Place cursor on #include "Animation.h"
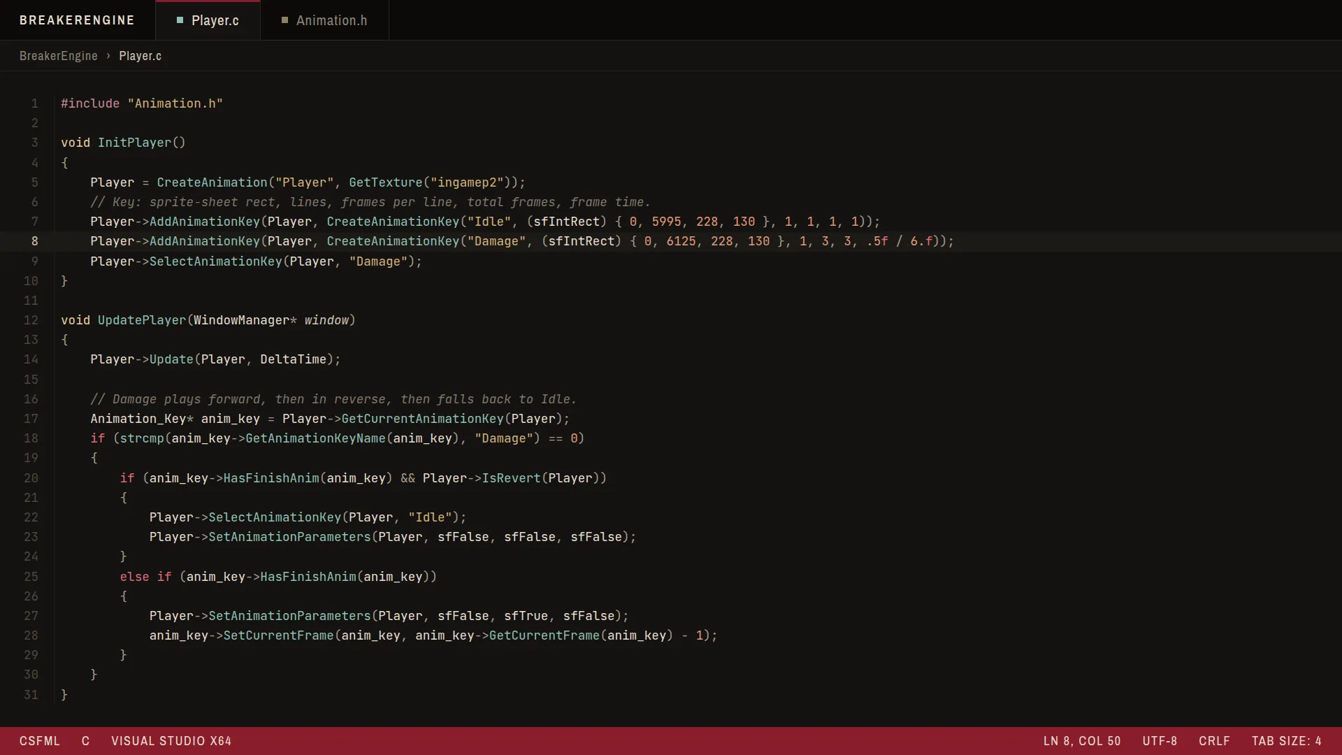This screenshot has height=755, width=1342. (142, 103)
